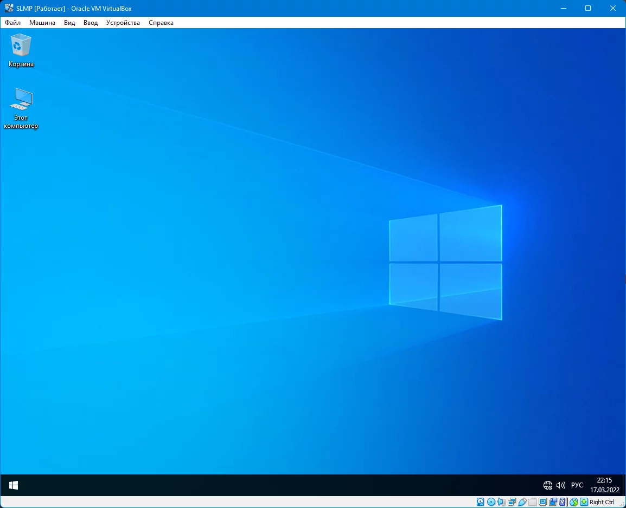Open the Справка menu

click(x=161, y=23)
